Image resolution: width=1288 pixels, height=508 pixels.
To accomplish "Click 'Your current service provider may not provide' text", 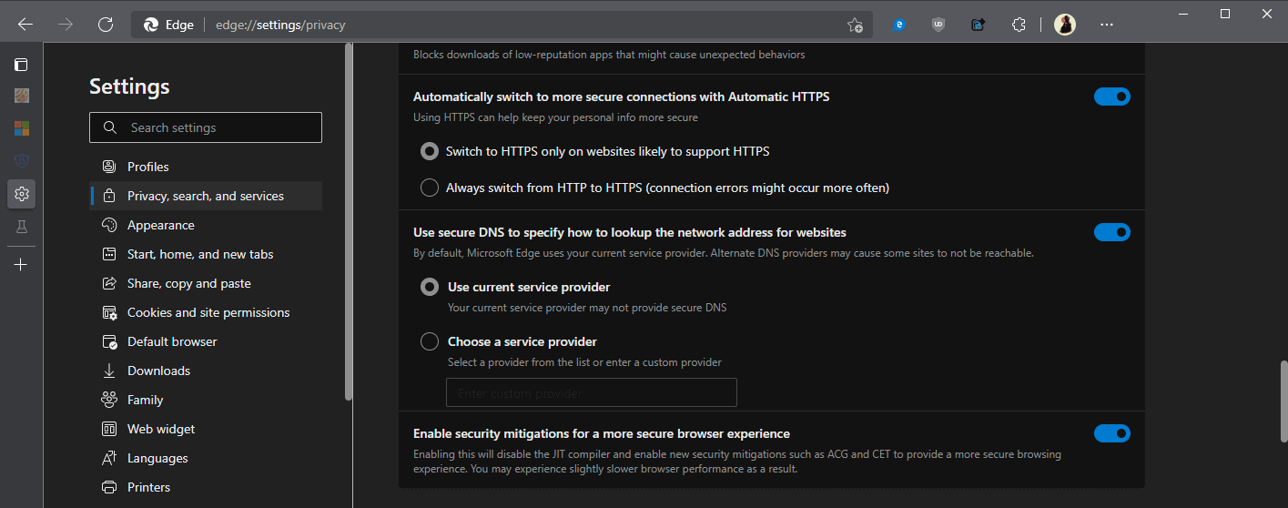I will (x=587, y=308).
